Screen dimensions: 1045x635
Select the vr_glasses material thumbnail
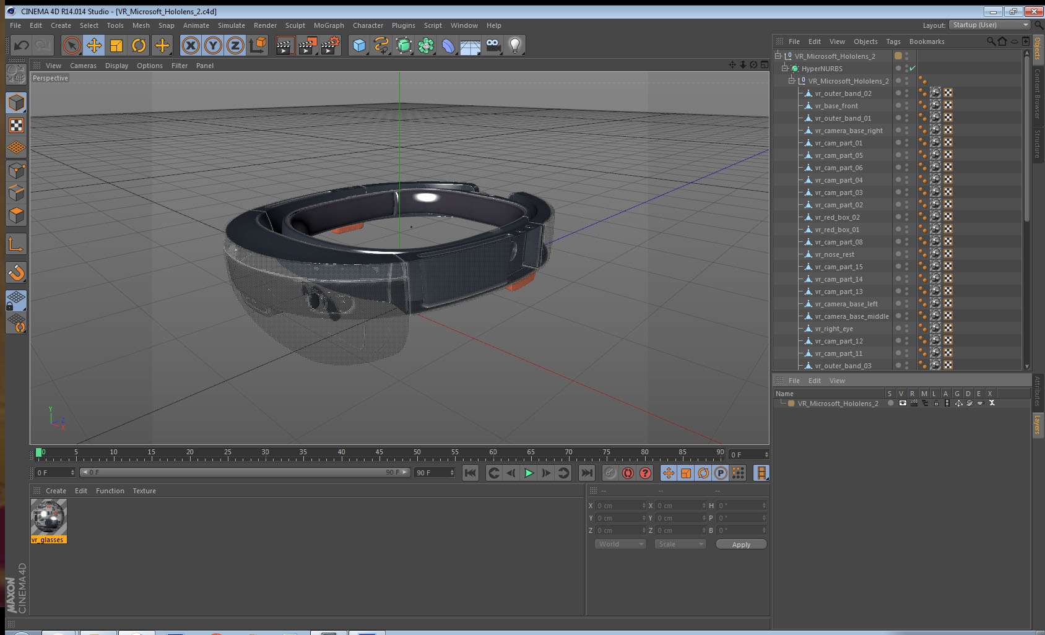(x=49, y=517)
